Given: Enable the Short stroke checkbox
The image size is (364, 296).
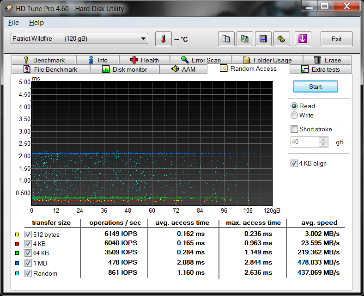Looking at the screenshot, I should coord(294,129).
